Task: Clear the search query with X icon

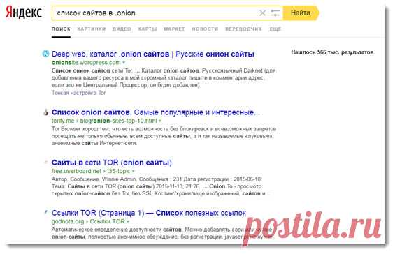Action: pos(262,13)
